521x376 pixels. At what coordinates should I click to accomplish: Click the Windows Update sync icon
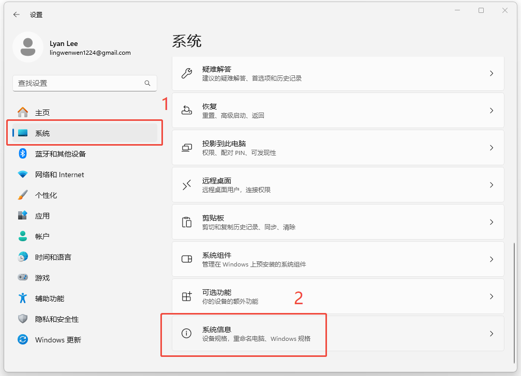pos(23,339)
